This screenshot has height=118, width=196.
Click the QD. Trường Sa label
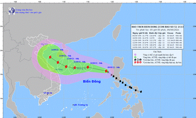[81, 105]
